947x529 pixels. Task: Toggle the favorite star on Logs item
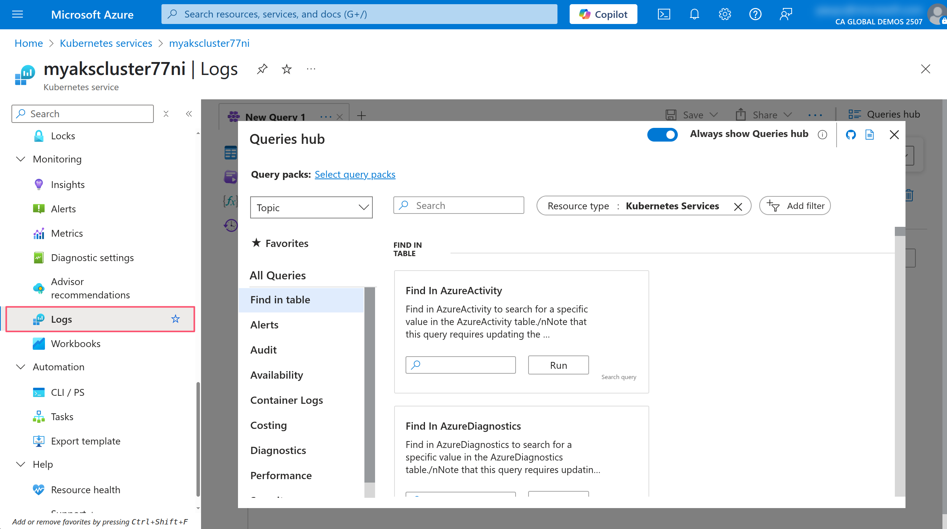point(175,319)
